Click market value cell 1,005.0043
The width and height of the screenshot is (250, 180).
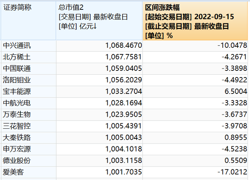(99, 138)
